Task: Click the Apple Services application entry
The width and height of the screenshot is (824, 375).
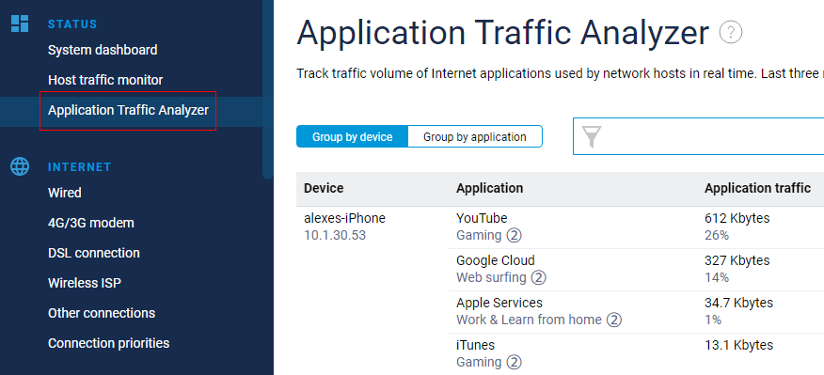Action: click(499, 303)
